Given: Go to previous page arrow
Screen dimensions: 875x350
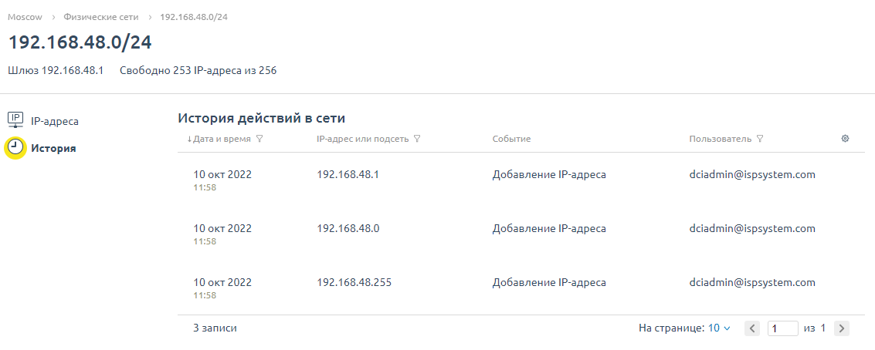Looking at the screenshot, I should point(752,329).
